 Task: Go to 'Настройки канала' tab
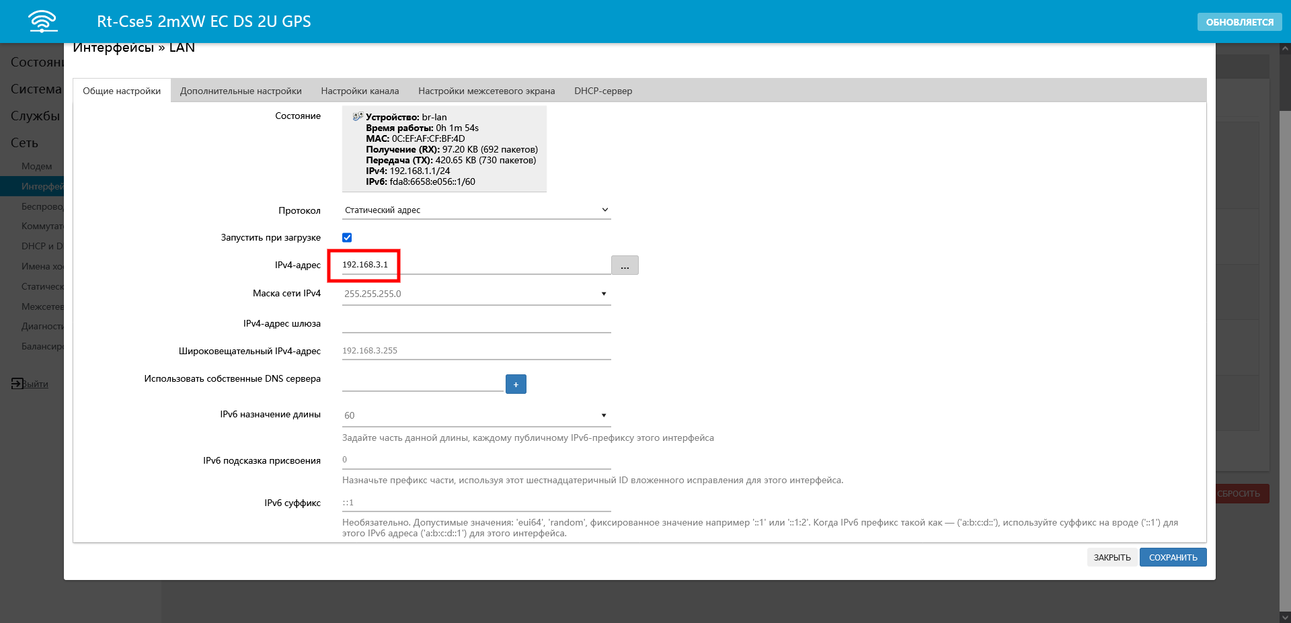coord(360,91)
